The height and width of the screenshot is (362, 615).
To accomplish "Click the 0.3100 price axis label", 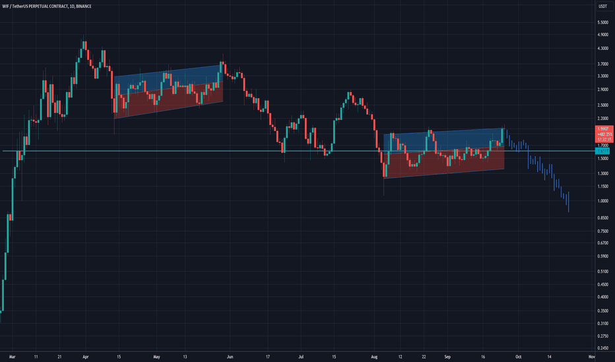I will pyautogui.click(x=602, y=324).
